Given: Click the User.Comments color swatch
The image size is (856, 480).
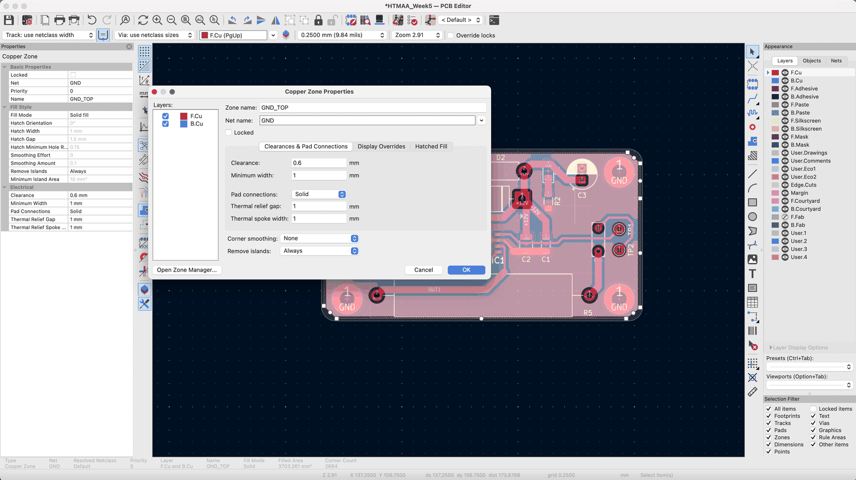Looking at the screenshot, I should 775,161.
